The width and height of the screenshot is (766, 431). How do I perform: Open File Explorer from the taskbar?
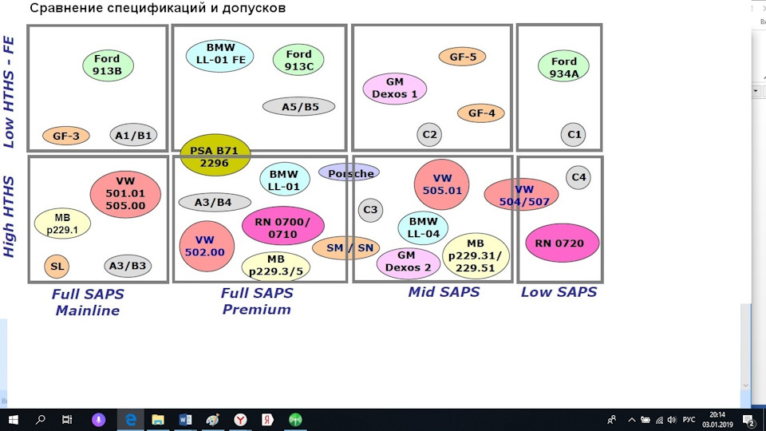pyautogui.click(x=158, y=419)
